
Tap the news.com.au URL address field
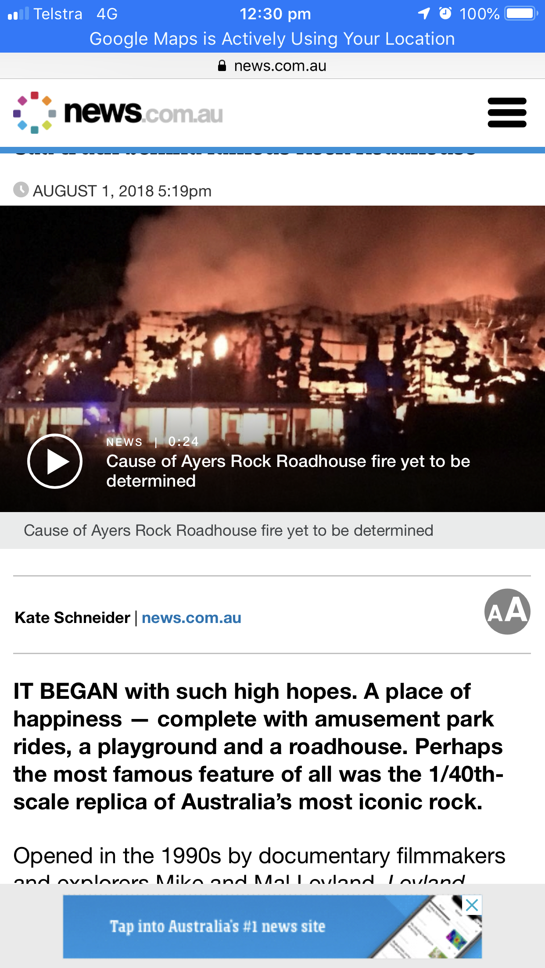tap(272, 66)
